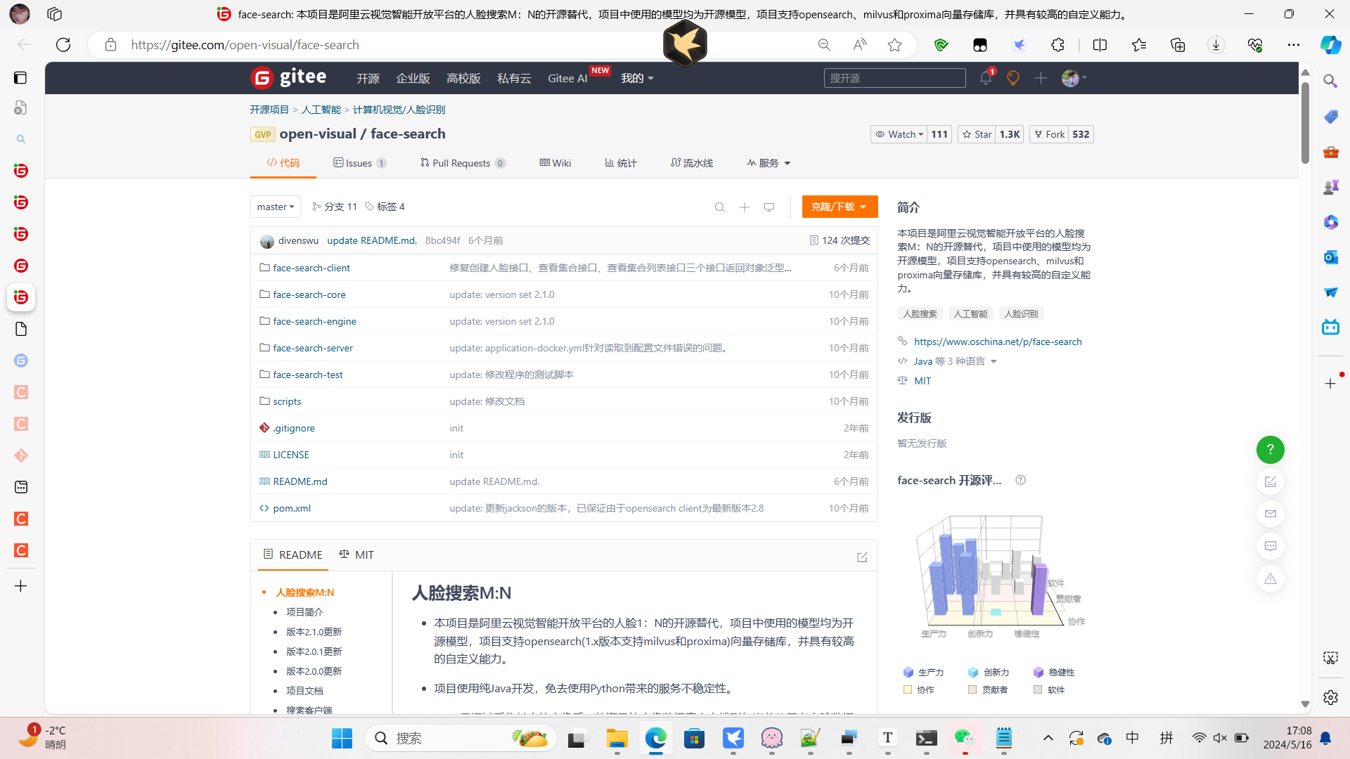This screenshot has width=1350, height=759.
Task: Add this page to favorites star
Action: [x=894, y=45]
